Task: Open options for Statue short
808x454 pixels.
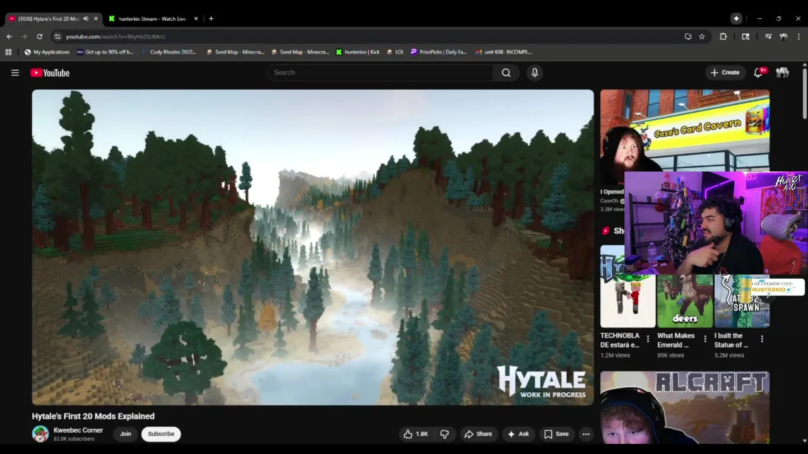Action: point(762,339)
